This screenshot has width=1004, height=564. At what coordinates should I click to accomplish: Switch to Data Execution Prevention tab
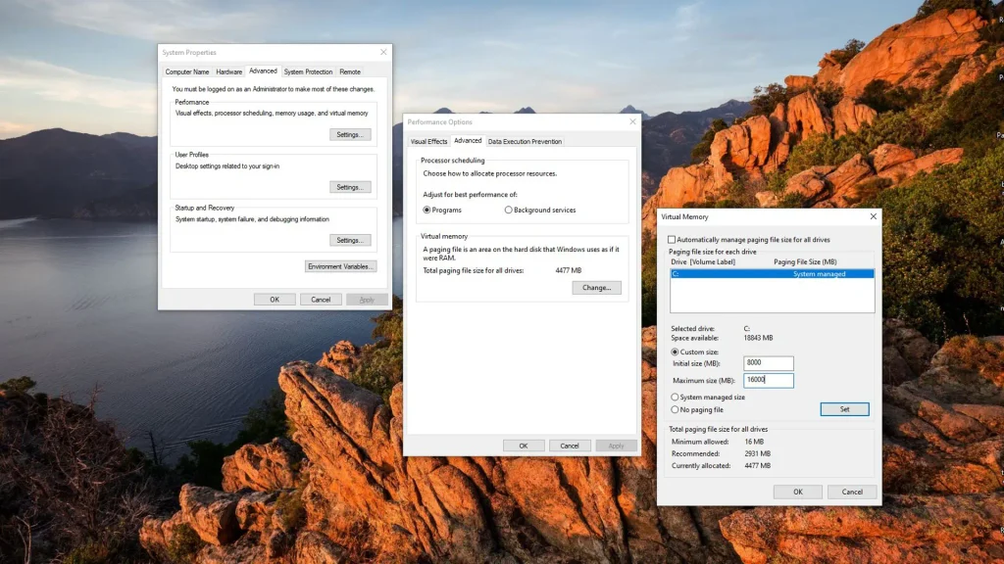coord(525,141)
